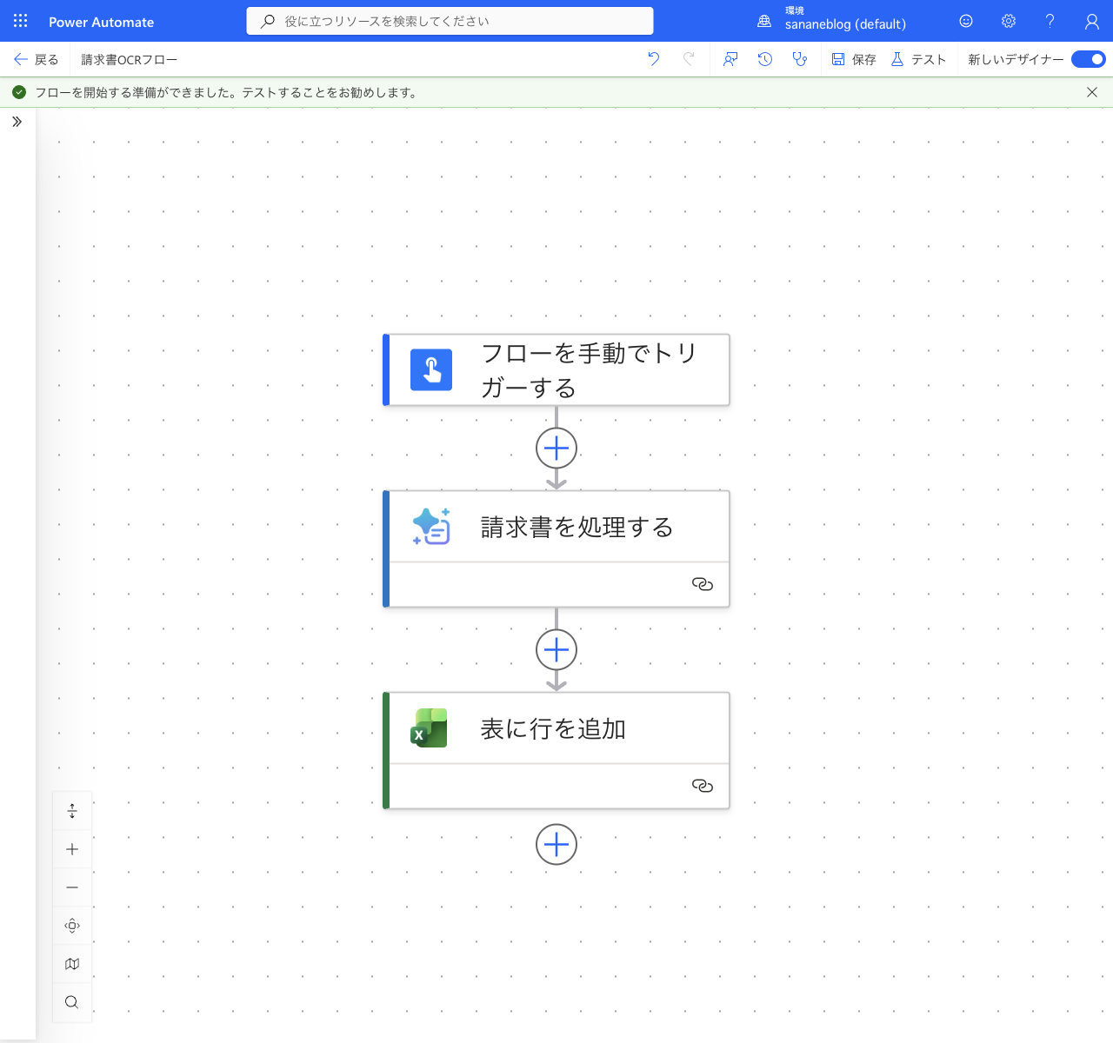This screenshot has height=1043, width=1113.
Task: Open version history icon
Action: (x=765, y=59)
